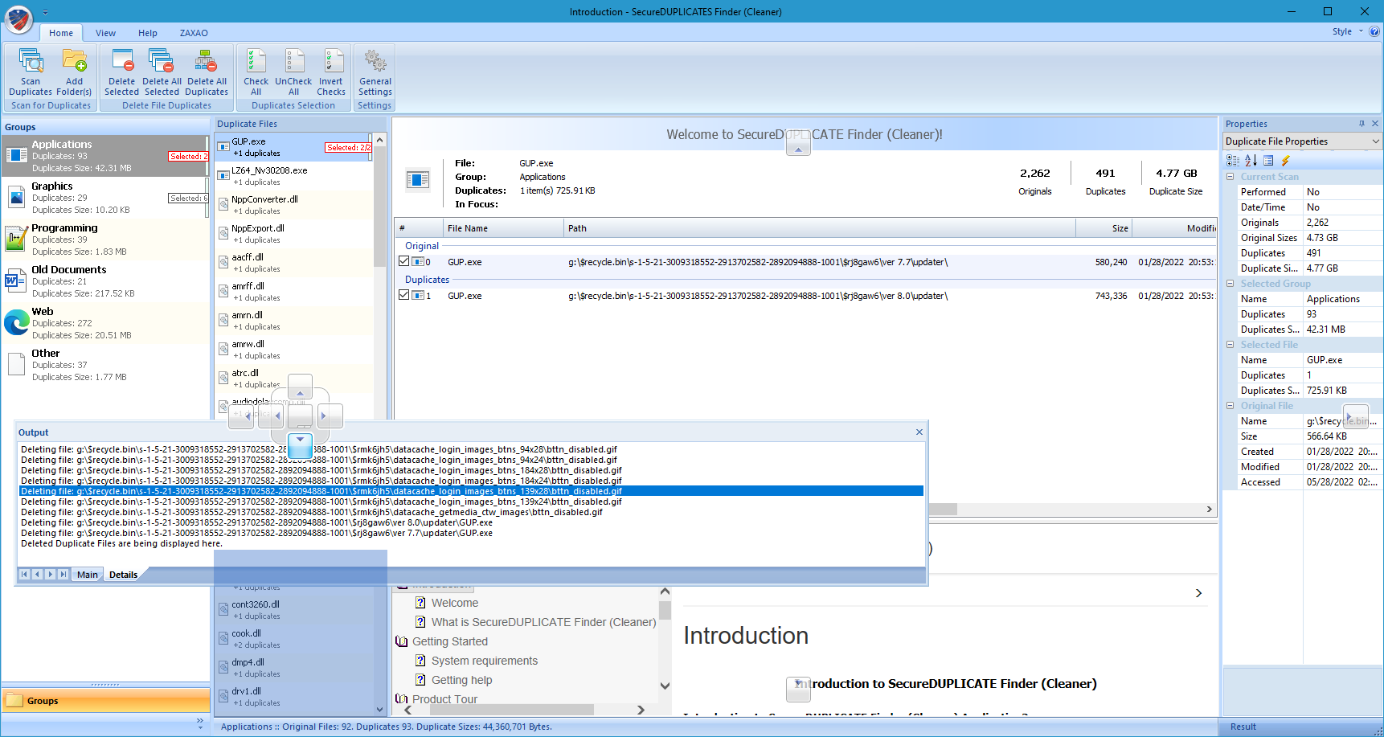Click the Groups button at bottom
Screen dimensions: 1384x737
tap(105, 701)
